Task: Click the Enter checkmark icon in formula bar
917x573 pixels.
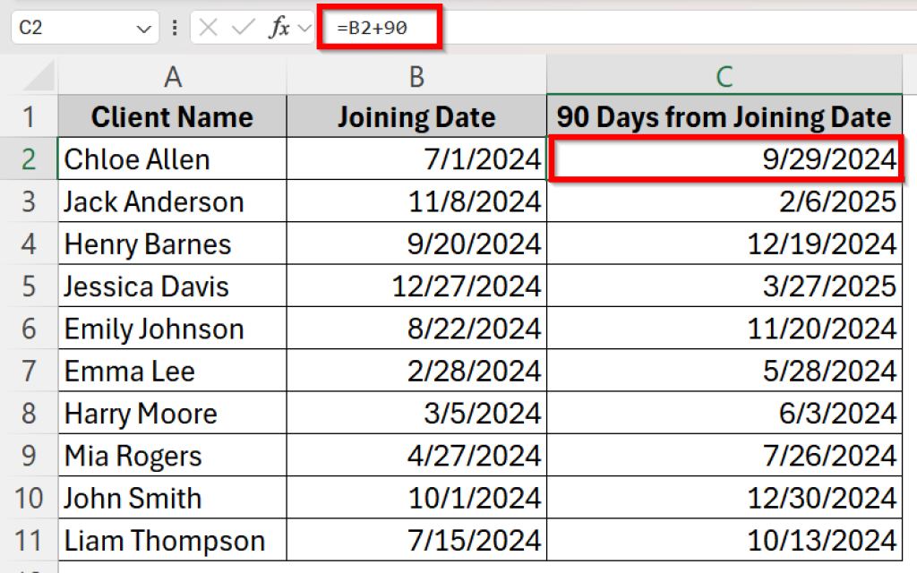Action: (x=243, y=28)
